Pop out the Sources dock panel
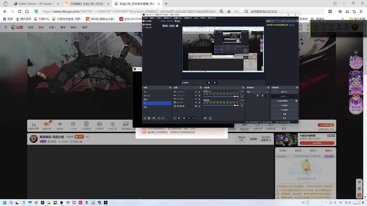 pos(200,87)
